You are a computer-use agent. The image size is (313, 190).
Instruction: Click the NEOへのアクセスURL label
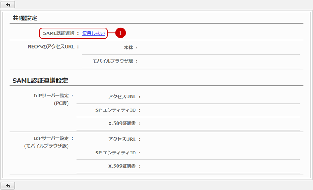[53, 46]
